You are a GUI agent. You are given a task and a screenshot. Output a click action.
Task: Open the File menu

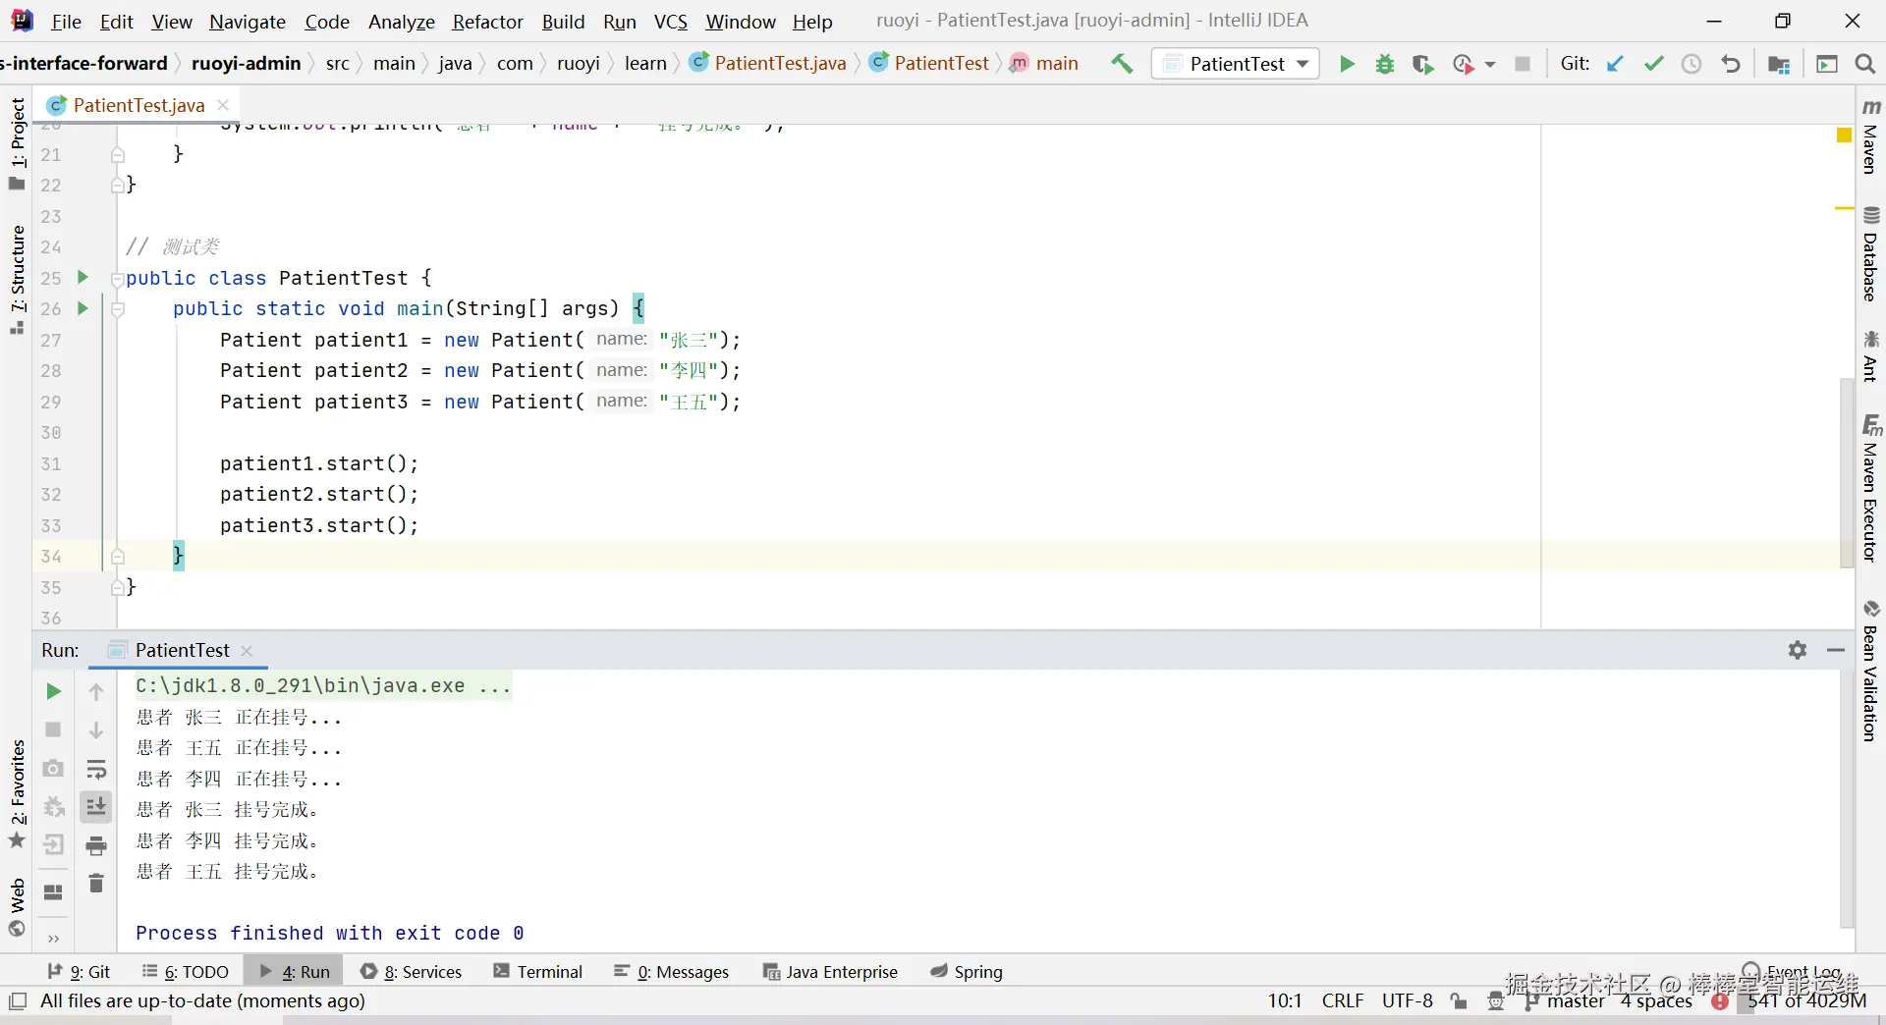66,22
